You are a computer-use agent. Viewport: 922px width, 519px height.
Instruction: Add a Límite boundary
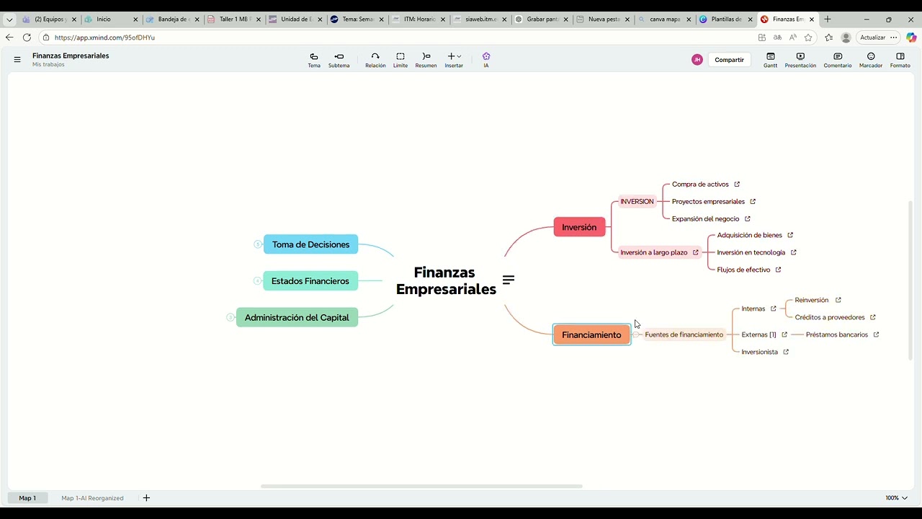click(x=400, y=60)
